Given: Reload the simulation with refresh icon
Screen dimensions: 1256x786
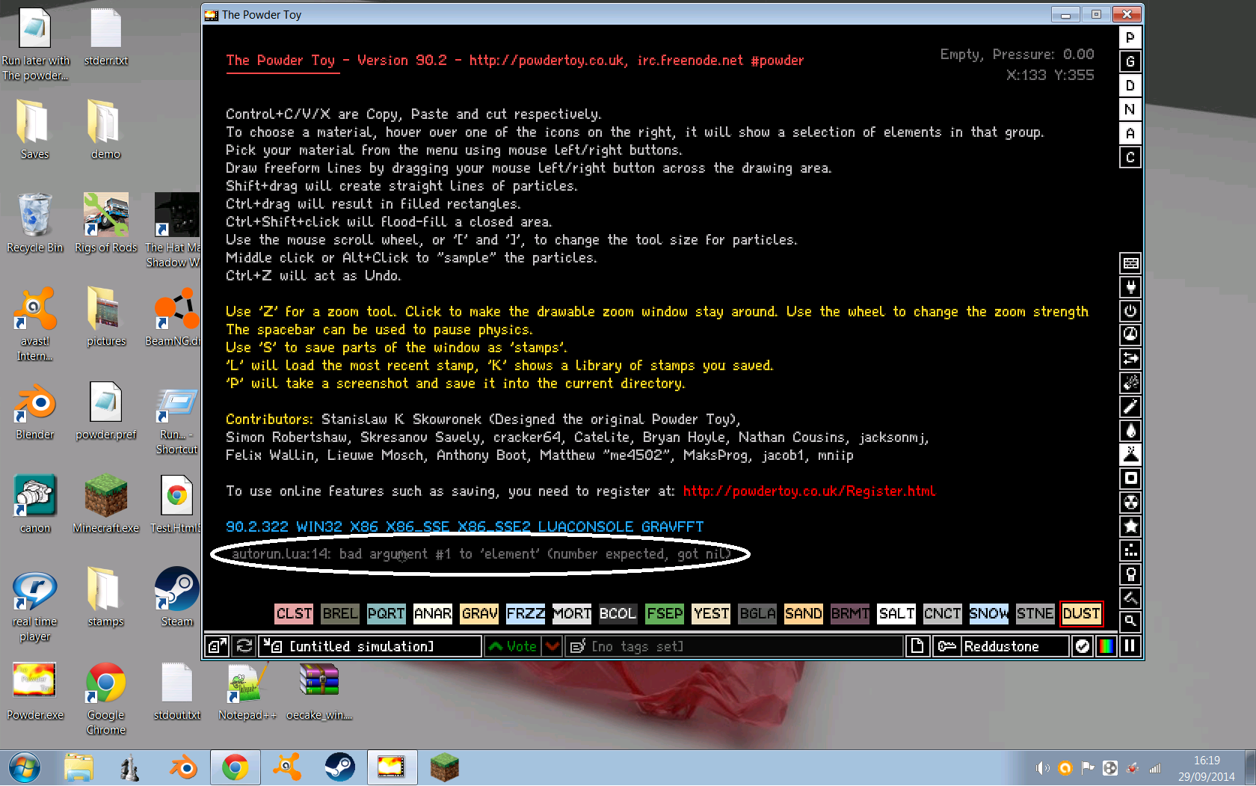Looking at the screenshot, I should 244,646.
